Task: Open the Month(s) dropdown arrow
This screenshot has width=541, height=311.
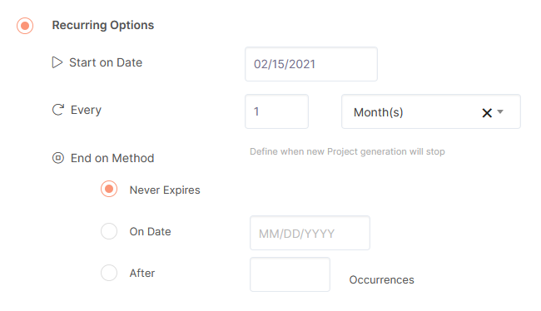Action: click(x=500, y=111)
